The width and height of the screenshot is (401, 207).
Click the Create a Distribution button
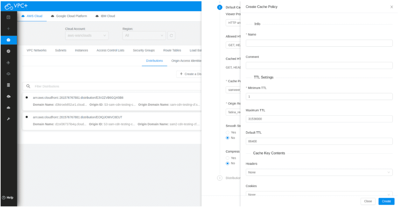(189, 74)
